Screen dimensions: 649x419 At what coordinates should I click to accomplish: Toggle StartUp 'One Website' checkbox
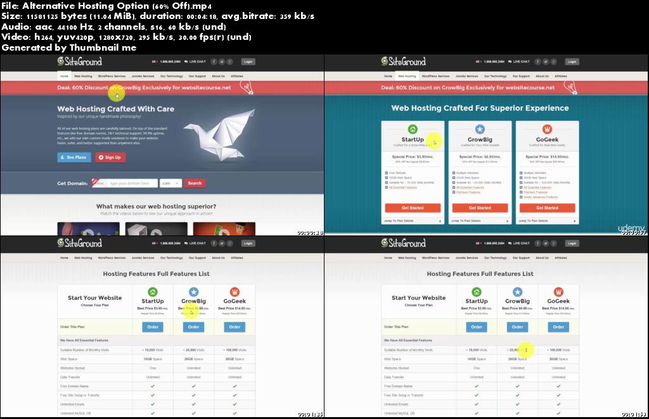click(387, 173)
